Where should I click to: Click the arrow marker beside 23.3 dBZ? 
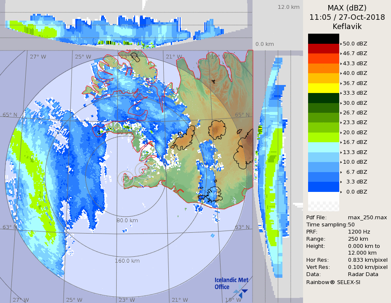341,122
